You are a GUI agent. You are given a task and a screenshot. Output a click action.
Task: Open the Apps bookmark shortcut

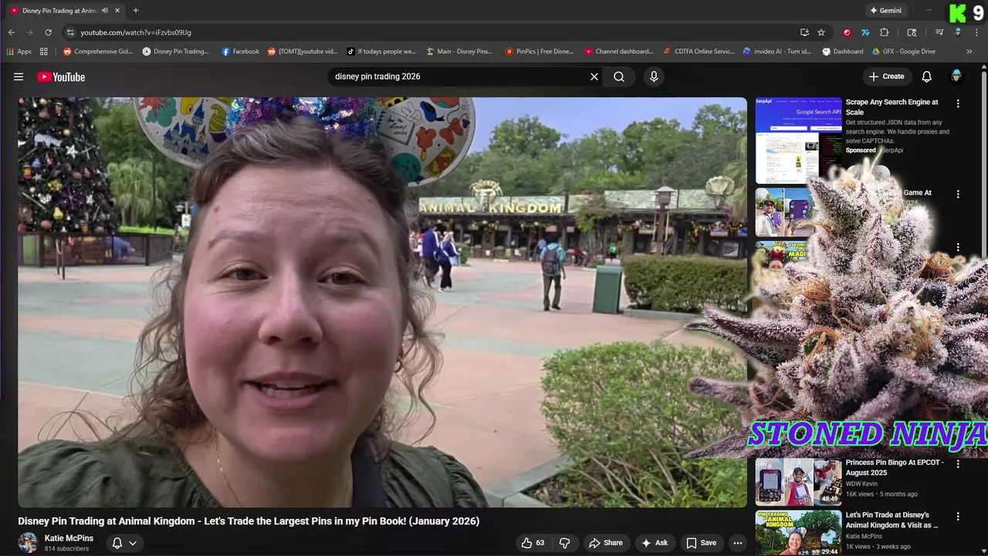19,52
